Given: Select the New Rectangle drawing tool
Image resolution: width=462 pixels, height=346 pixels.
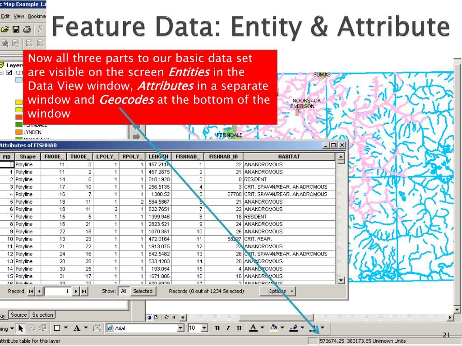Looking at the screenshot, I should pyautogui.click(x=57, y=328).
